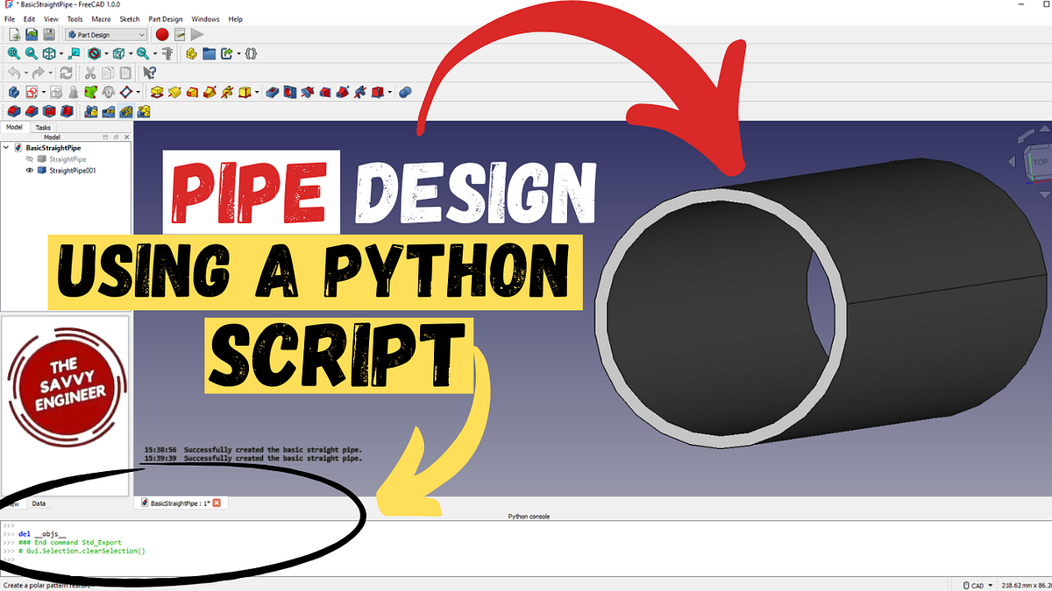This screenshot has height=591, width=1052.
Task: Open the CAD navigation style selector in status bar
Action: click(x=979, y=585)
